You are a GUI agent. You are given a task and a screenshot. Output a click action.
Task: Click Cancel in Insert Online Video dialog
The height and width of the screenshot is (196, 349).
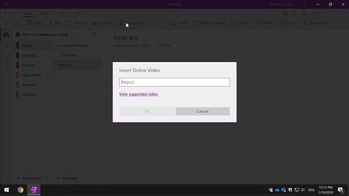pyautogui.click(x=202, y=111)
